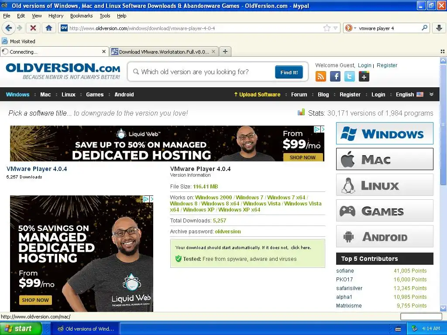Click the Android category button in sidebar
The image size is (447, 335).
(385, 236)
